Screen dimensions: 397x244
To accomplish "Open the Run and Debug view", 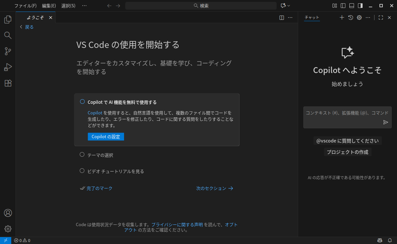I will point(8,67).
